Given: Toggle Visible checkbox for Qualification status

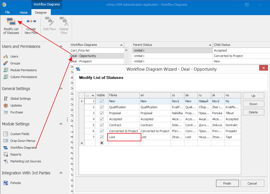Looking at the screenshot, I should click(102, 107).
